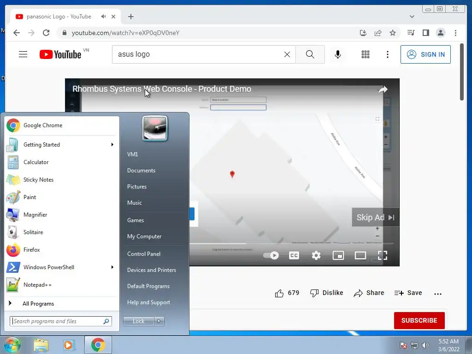Open the system tray volume icon
The image size is (472, 354).
coord(425,345)
